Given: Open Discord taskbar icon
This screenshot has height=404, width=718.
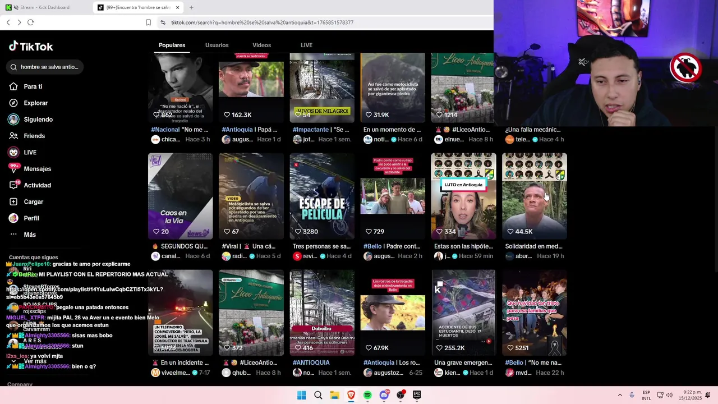Looking at the screenshot, I should click(384, 395).
